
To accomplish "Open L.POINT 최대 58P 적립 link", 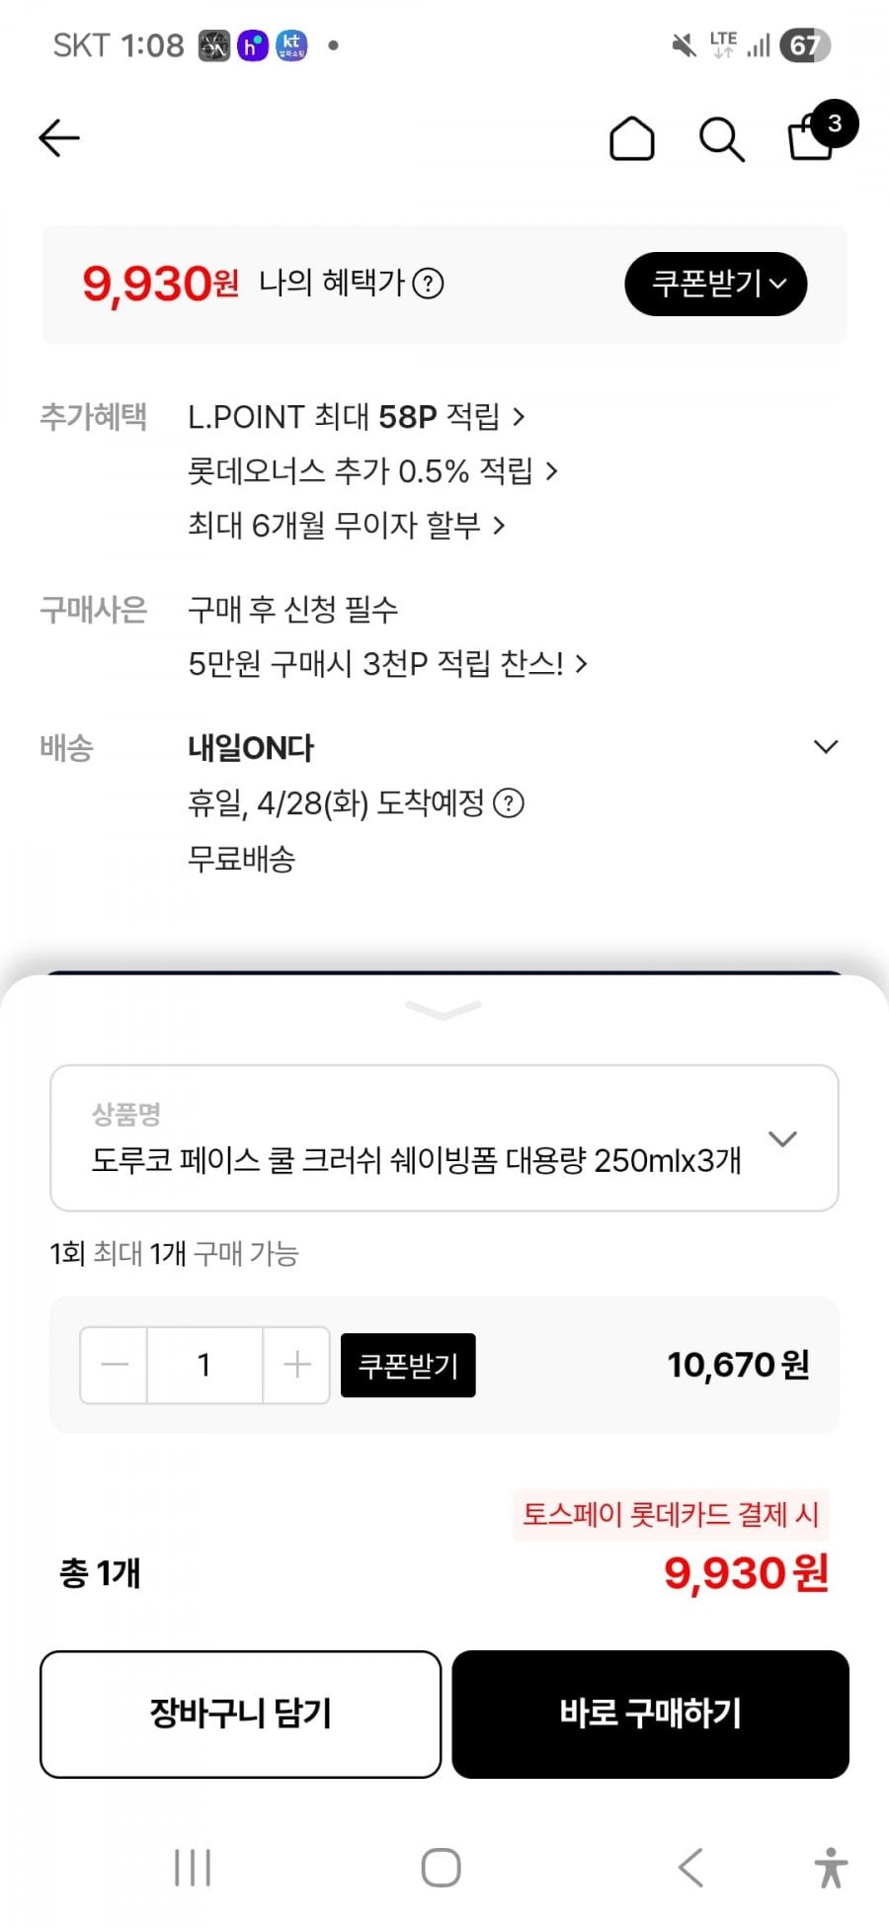I will click(x=356, y=417).
